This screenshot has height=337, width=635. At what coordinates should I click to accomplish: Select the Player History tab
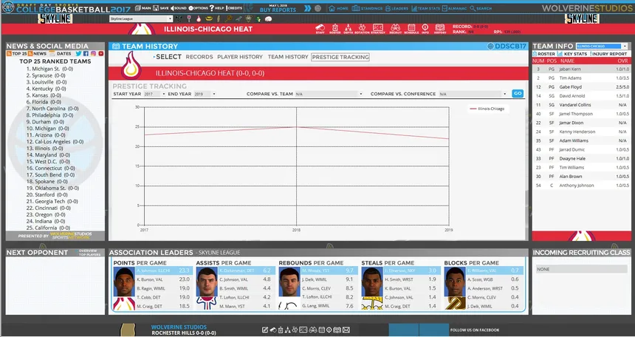tap(240, 57)
